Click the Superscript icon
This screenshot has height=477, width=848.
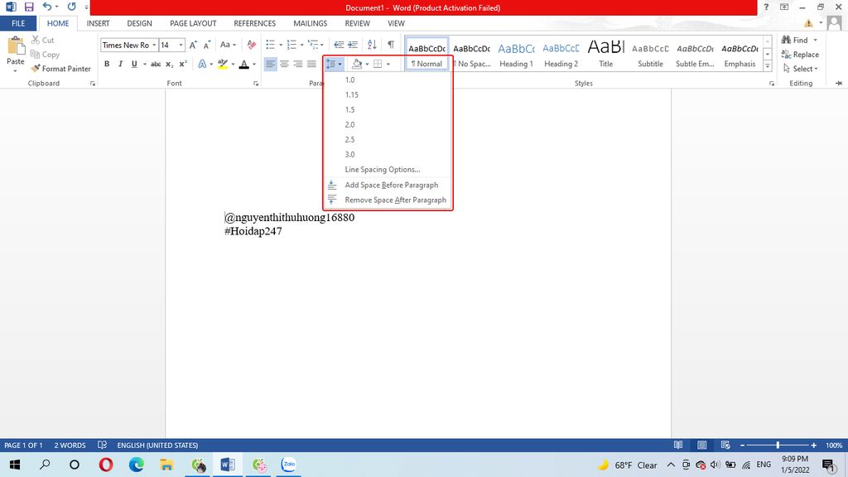(183, 64)
